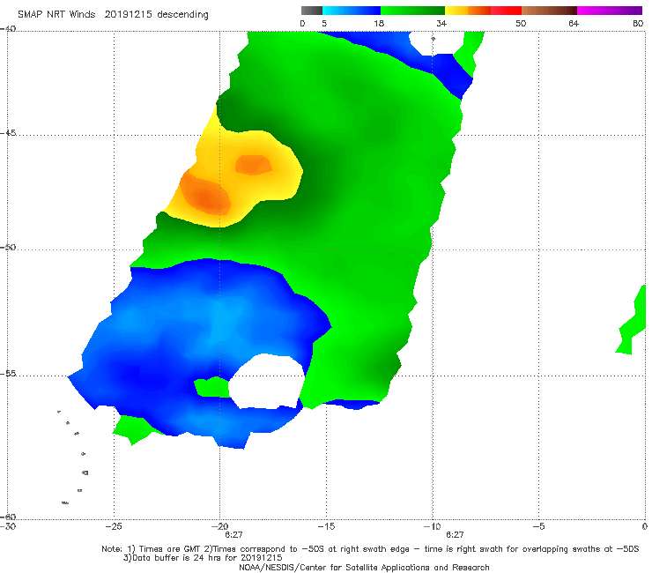Click the longitude axis label '-10'
652x573 pixels.
(432, 526)
